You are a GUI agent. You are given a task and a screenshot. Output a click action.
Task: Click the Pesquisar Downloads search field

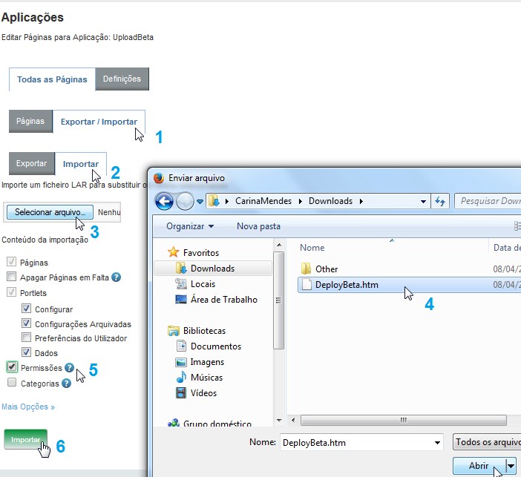[488, 201]
